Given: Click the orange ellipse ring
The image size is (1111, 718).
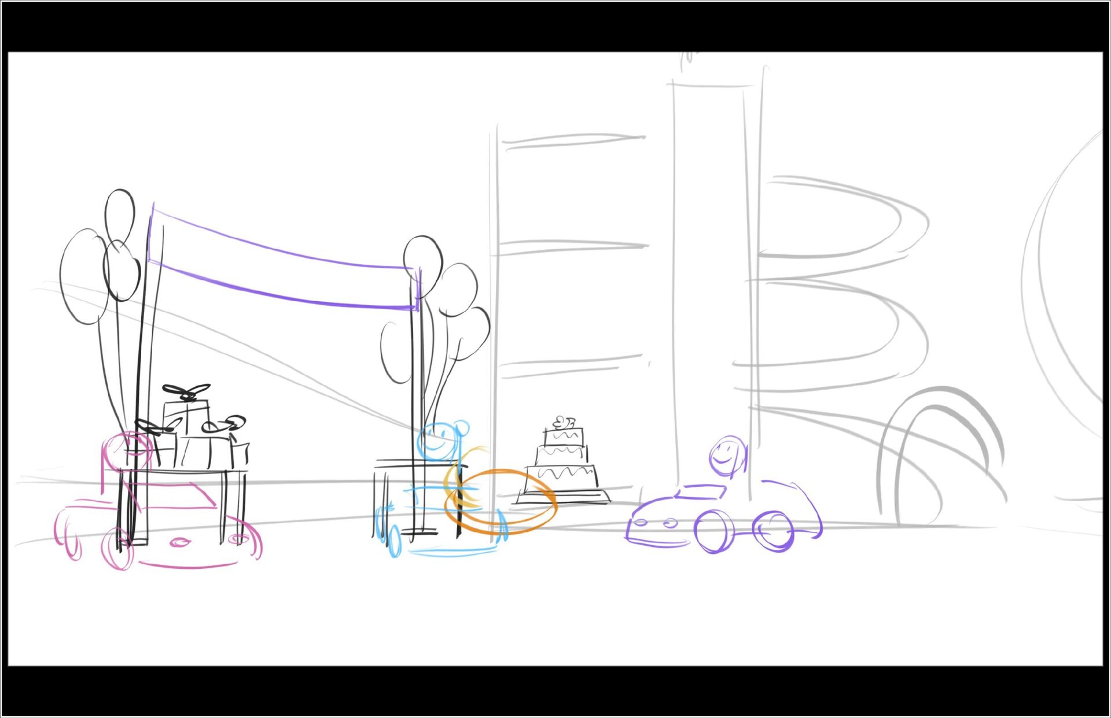Looking at the screenshot, I should [501, 501].
